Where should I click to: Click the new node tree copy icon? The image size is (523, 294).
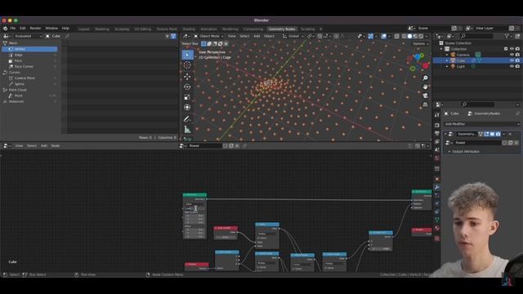(x=231, y=145)
